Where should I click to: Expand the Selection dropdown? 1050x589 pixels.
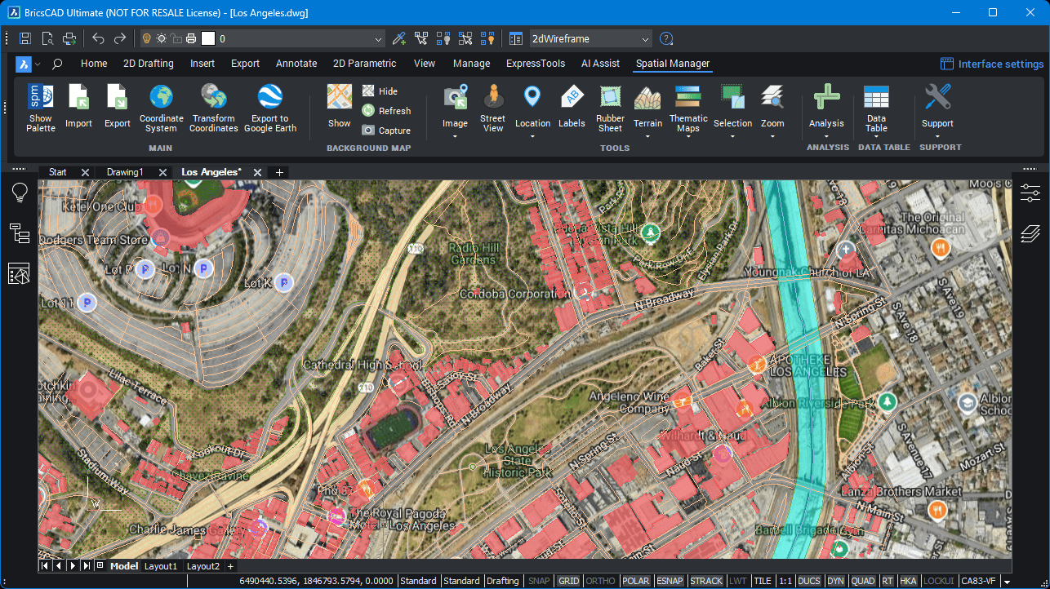click(x=732, y=135)
